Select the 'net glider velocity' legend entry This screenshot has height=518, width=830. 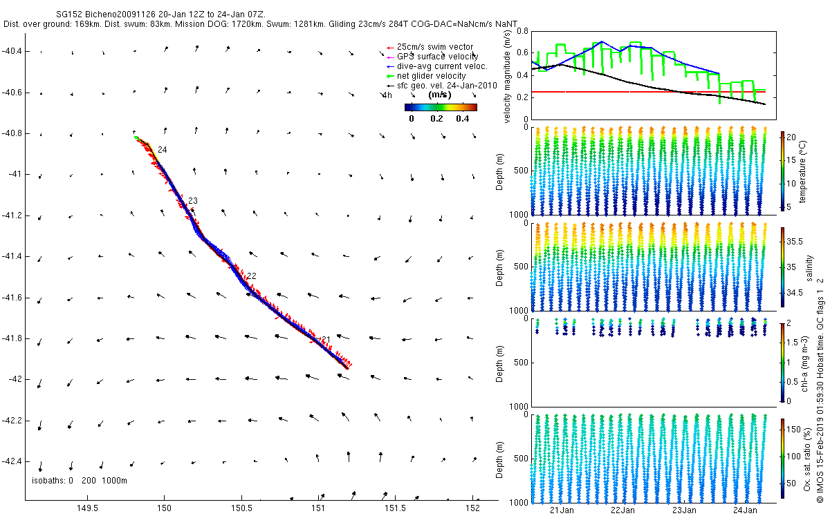tap(432, 75)
